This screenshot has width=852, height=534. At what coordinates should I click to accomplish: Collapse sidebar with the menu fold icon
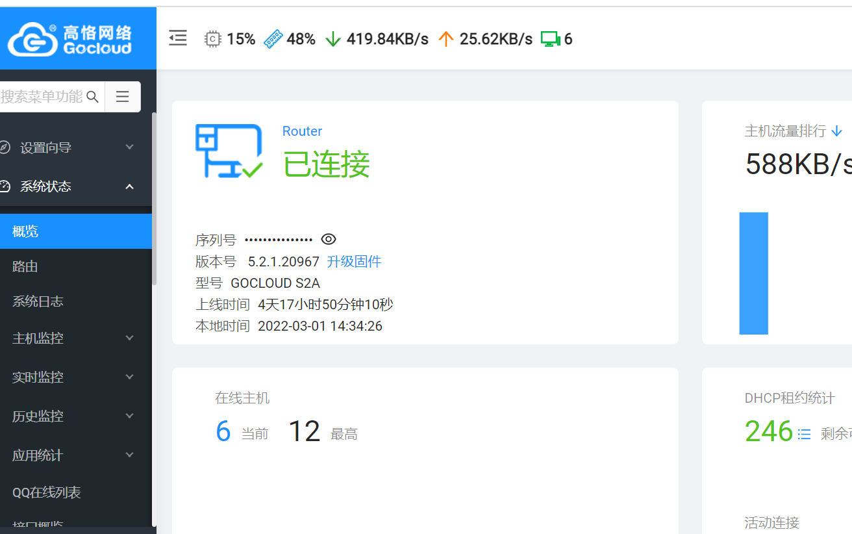click(178, 38)
